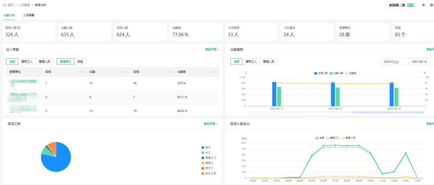This screenshot has height=185, width=434.
Task: Toggle 建筑工人 legend in 现场人数变化 chart
Action: (x=333, y=138)
